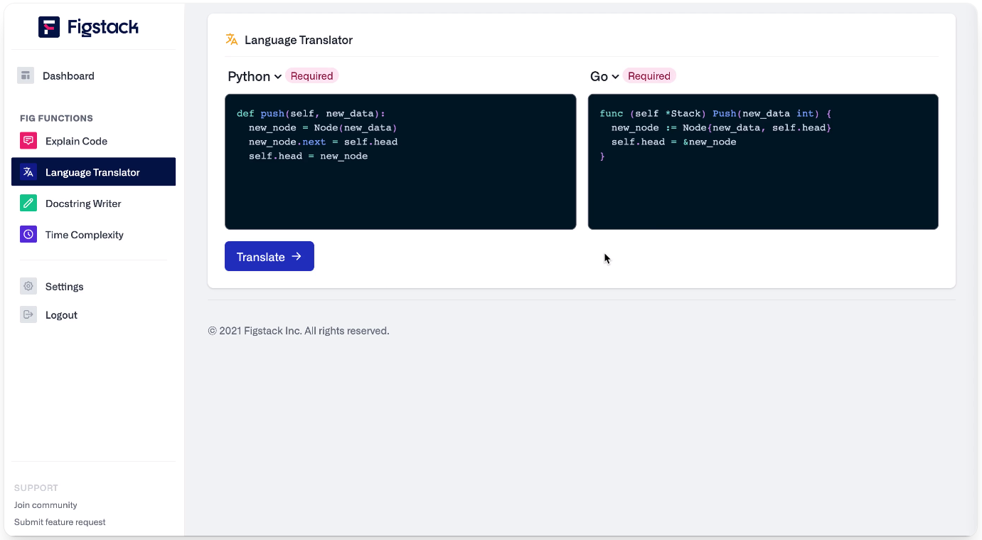Click the 'func (self *Stack) Push' line
982x540 pixels.
pyautogui.click(x=715, y=114)
